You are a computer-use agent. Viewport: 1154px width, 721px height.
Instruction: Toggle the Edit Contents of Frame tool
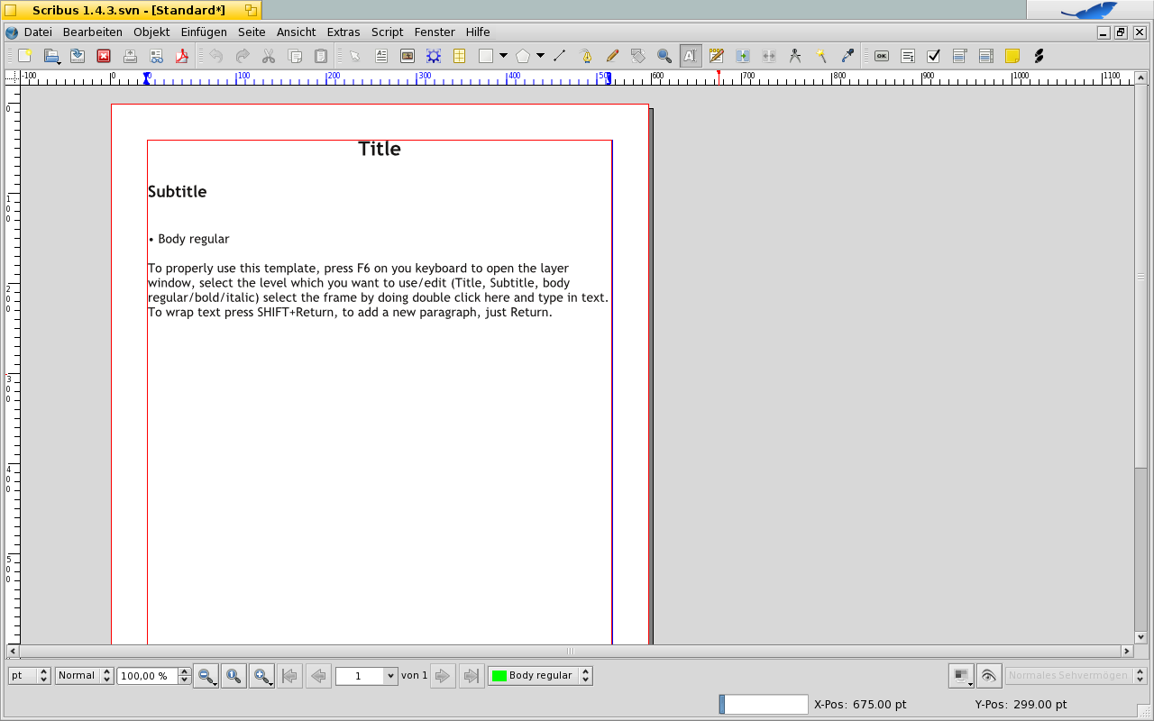pyautogui.click(x=690, y=56)
